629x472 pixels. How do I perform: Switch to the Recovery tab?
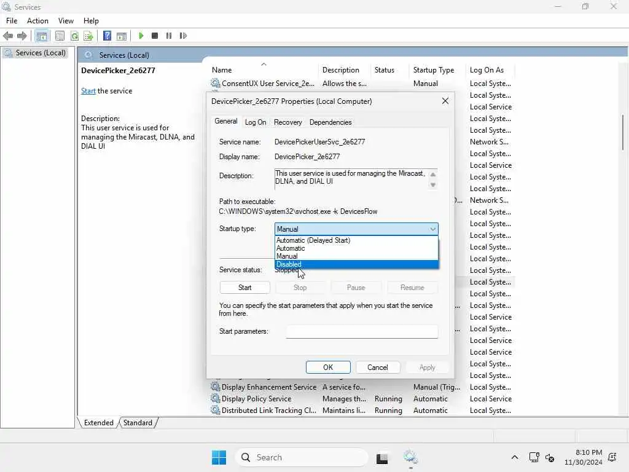(287, 122)
